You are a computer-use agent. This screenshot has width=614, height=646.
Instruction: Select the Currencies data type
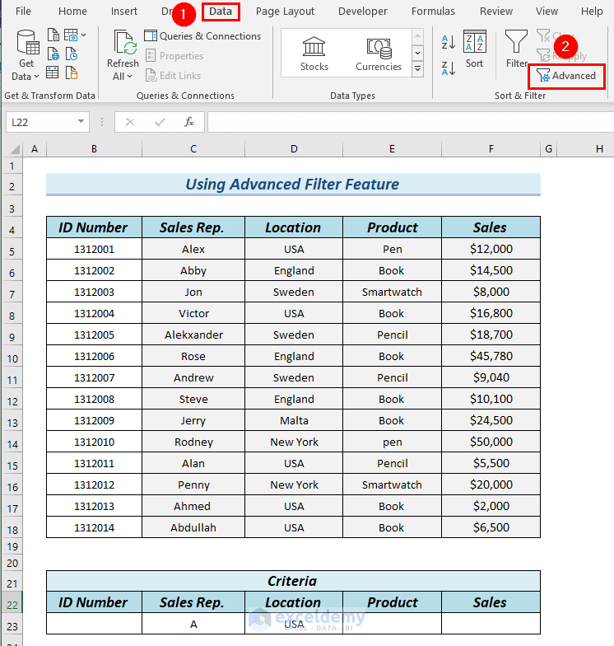click(x=379, y=54)
